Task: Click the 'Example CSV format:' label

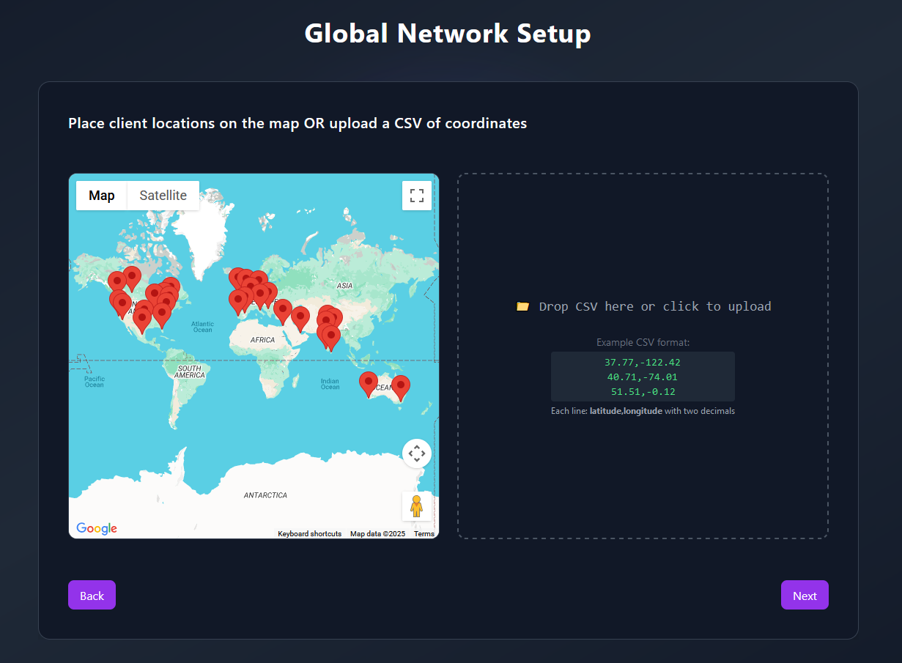Action: coord(643,342)
